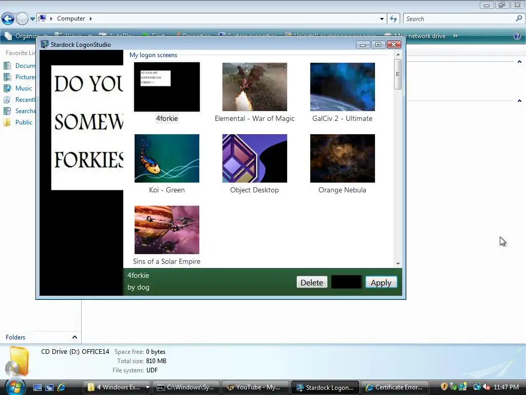Click the Explorer Help question mark icon
Screen dimensions: 526x395
(517, 36)
